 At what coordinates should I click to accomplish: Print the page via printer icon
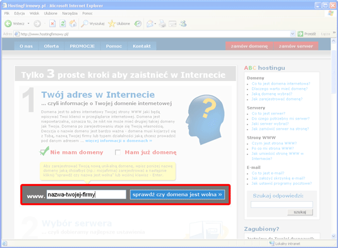[x=162, y=23]
